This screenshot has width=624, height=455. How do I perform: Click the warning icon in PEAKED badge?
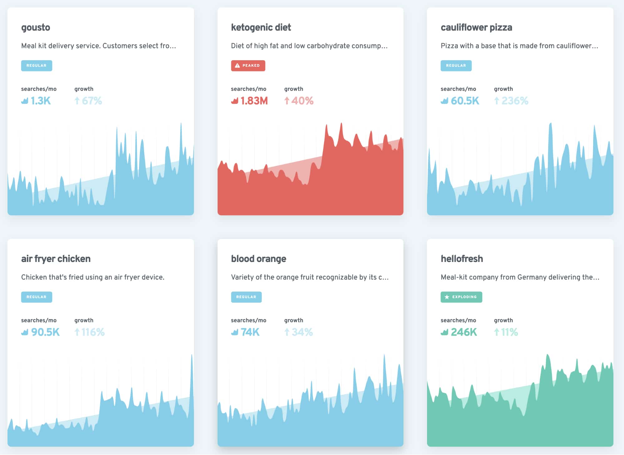[237, 65]
